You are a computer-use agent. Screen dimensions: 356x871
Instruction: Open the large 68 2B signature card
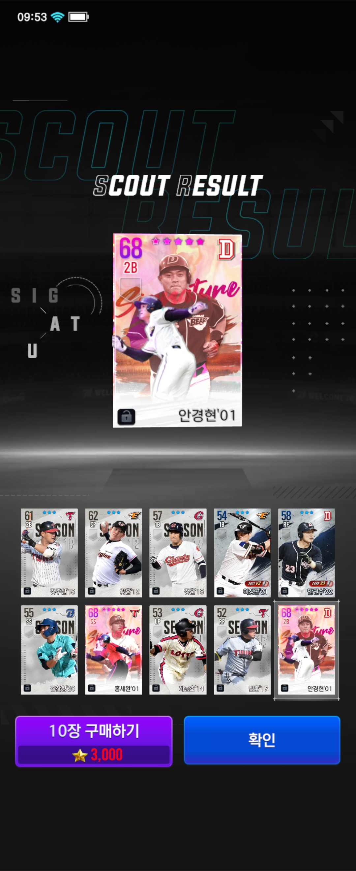click(x=177, y=330)
